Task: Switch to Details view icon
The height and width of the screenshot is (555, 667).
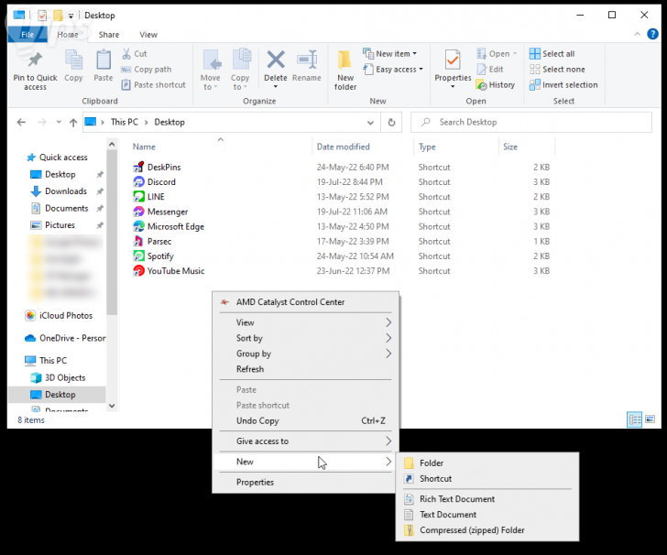Action: point(634,419)
